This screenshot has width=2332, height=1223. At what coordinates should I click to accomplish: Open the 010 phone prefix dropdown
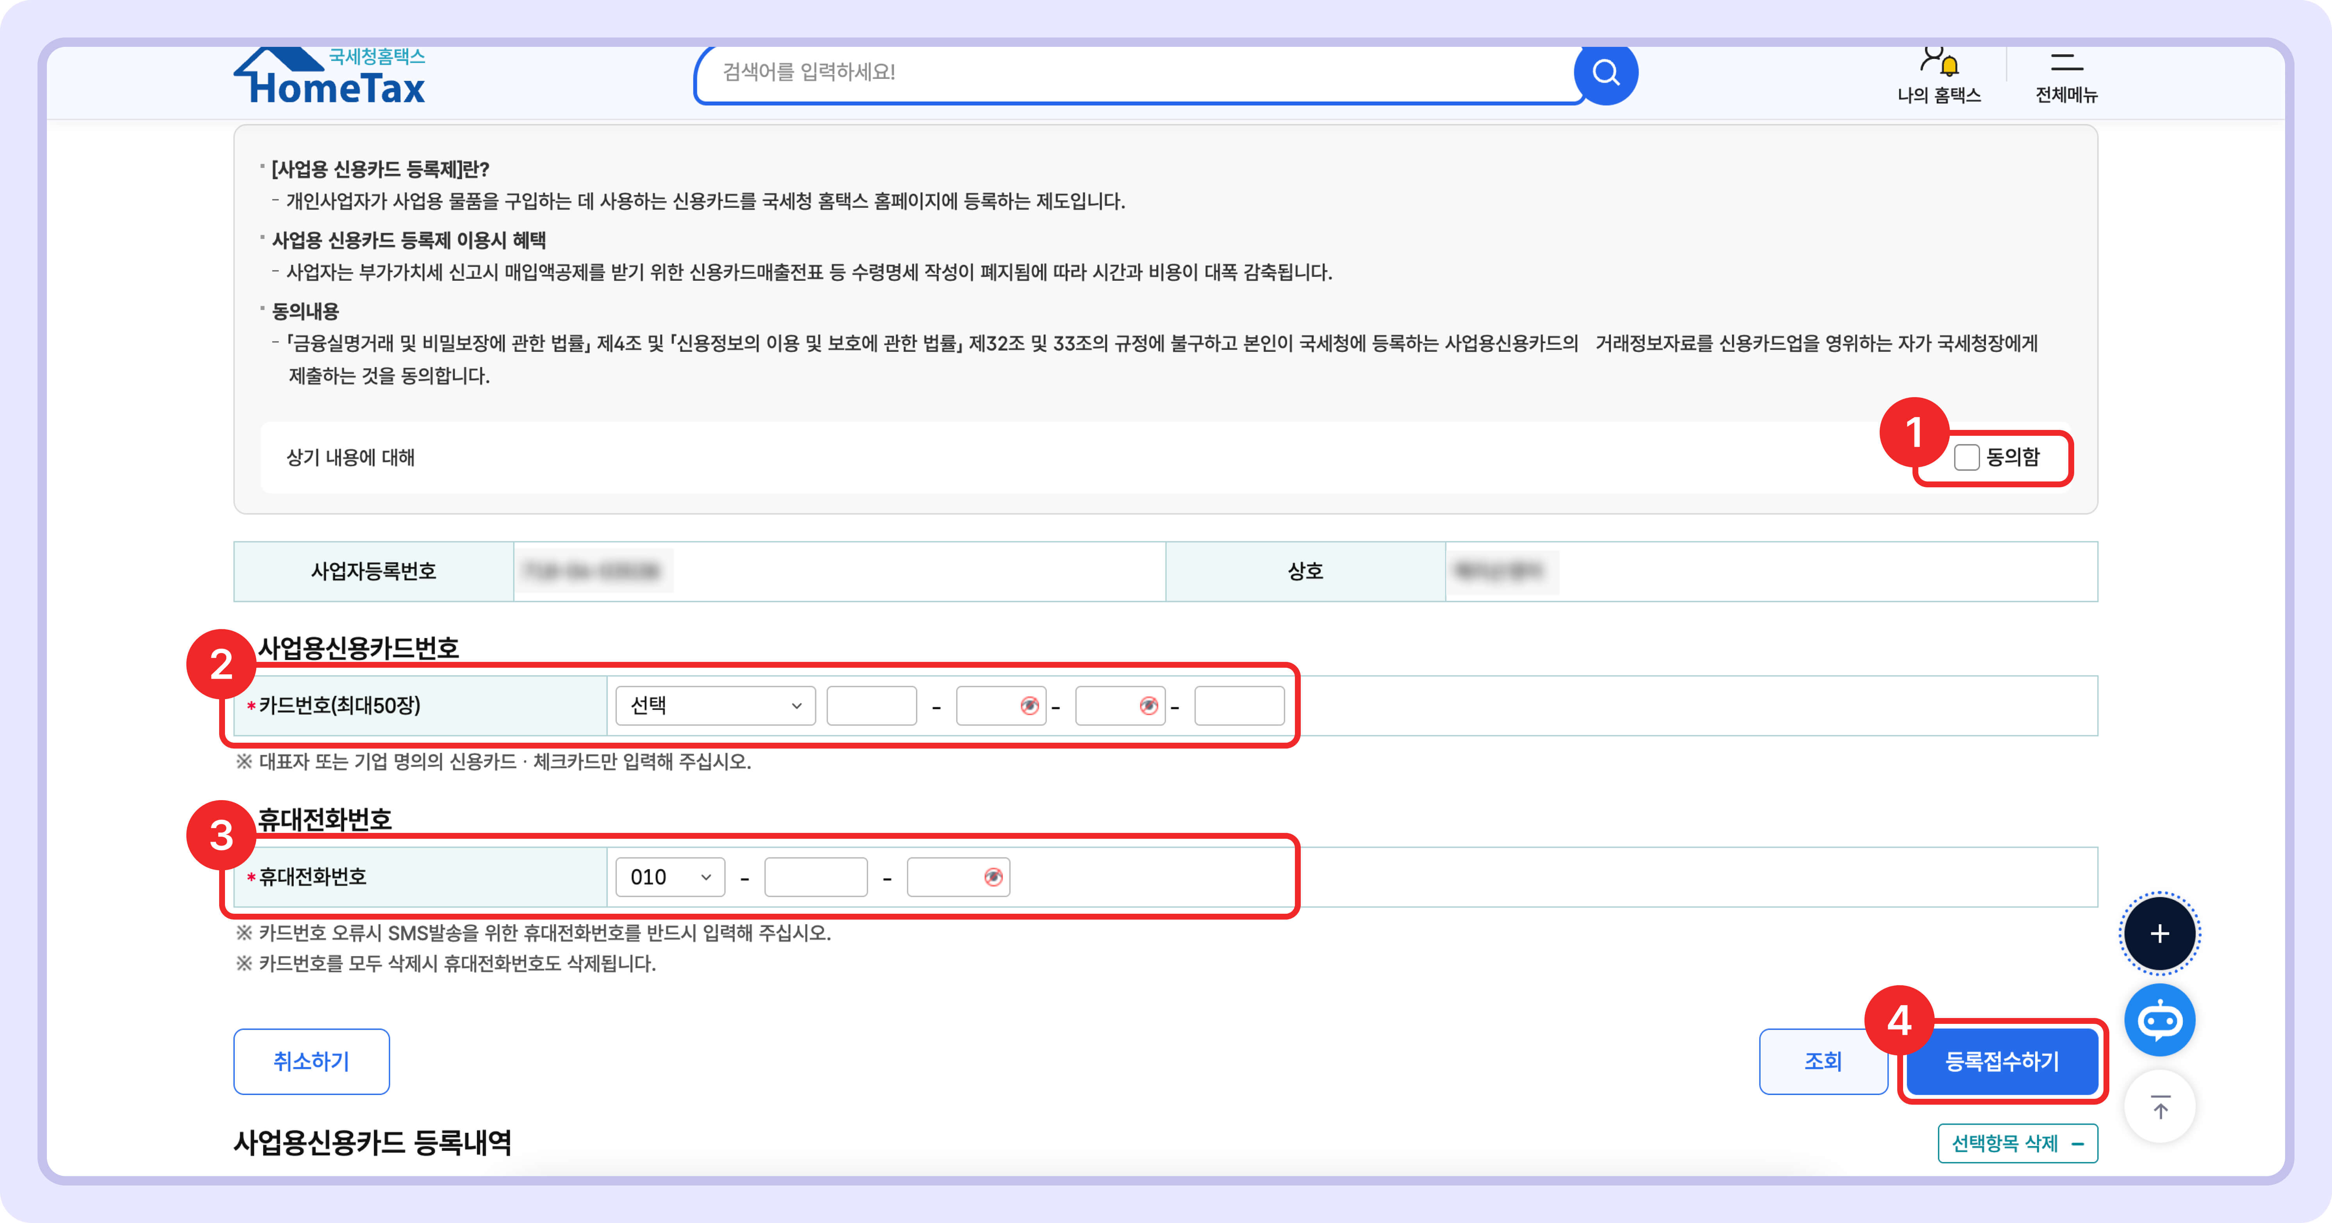pos(670,876)
